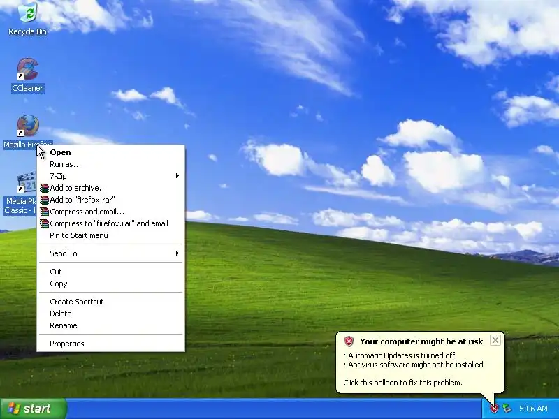The width and height of the screenshot is (559, 419).
Task: Open the Windows start menu button
Action: click(34, 409)
